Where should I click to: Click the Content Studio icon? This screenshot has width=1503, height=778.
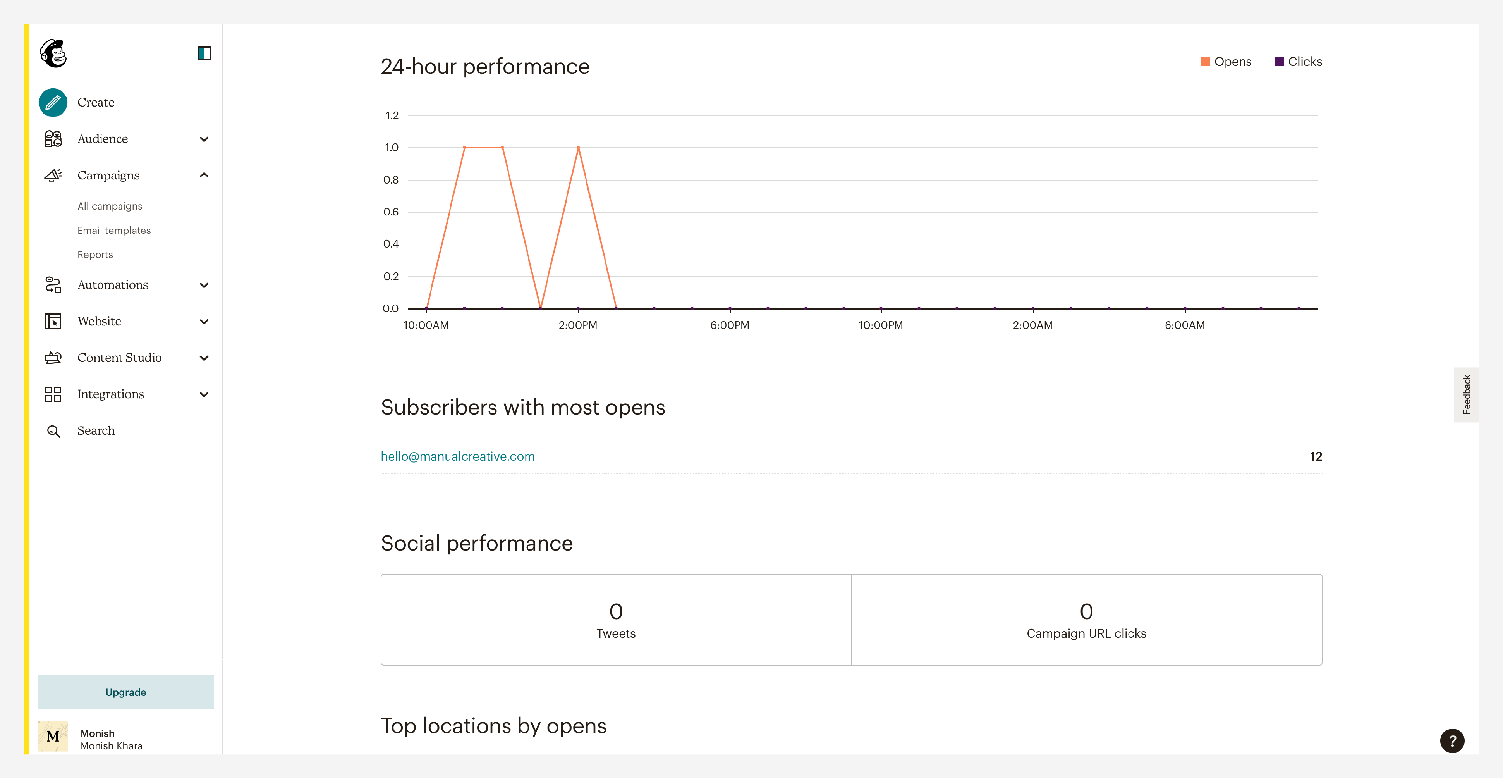point(53,358)
